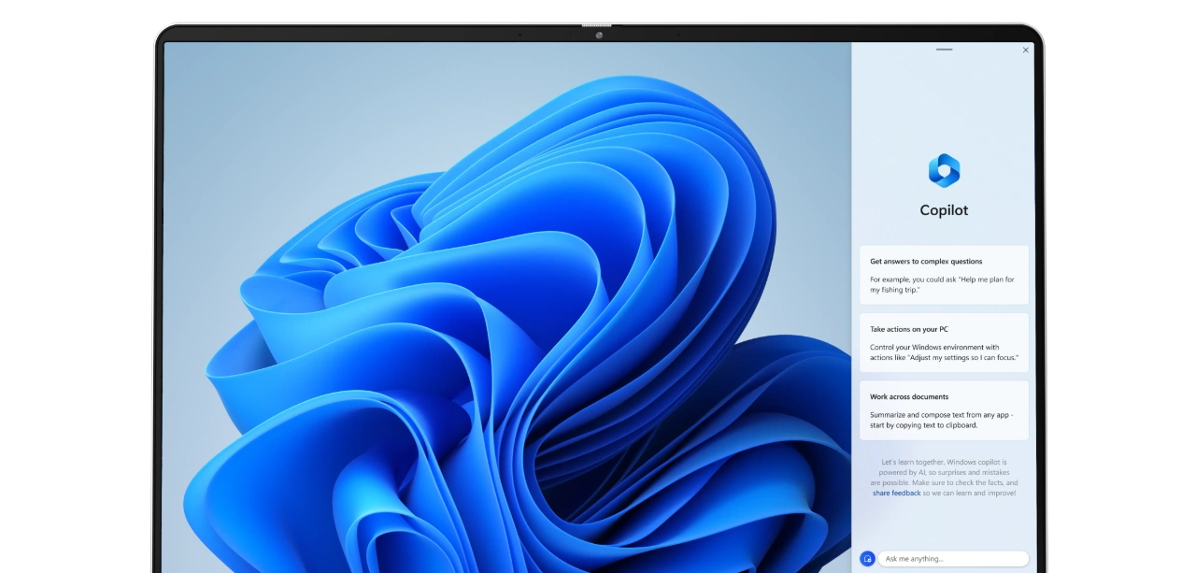Click the "Adjust my settings so I can focus" example
1196x573 pixels.
coord(944,352)
